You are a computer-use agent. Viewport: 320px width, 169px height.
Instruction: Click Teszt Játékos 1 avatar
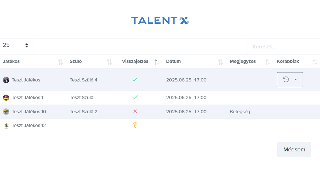click(6, 97)
